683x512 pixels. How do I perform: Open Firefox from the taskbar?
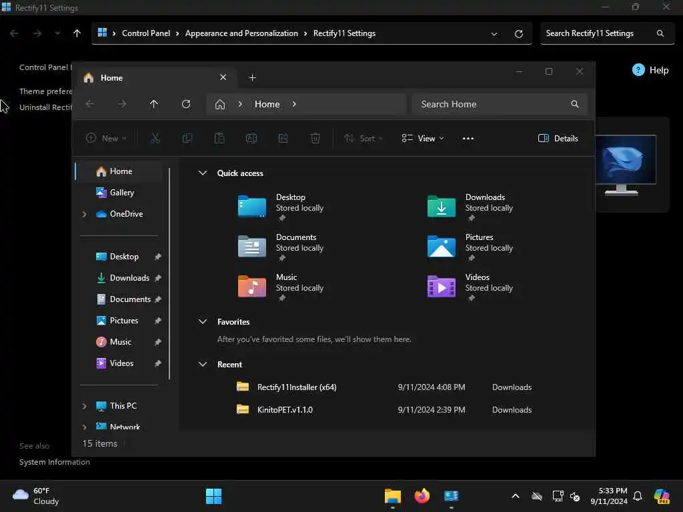point(422,496)
